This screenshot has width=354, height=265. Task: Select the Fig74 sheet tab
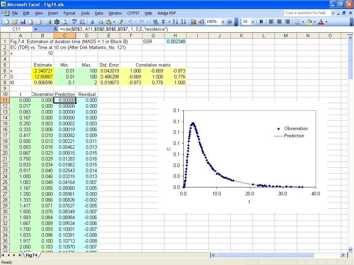tap(31, 255)
